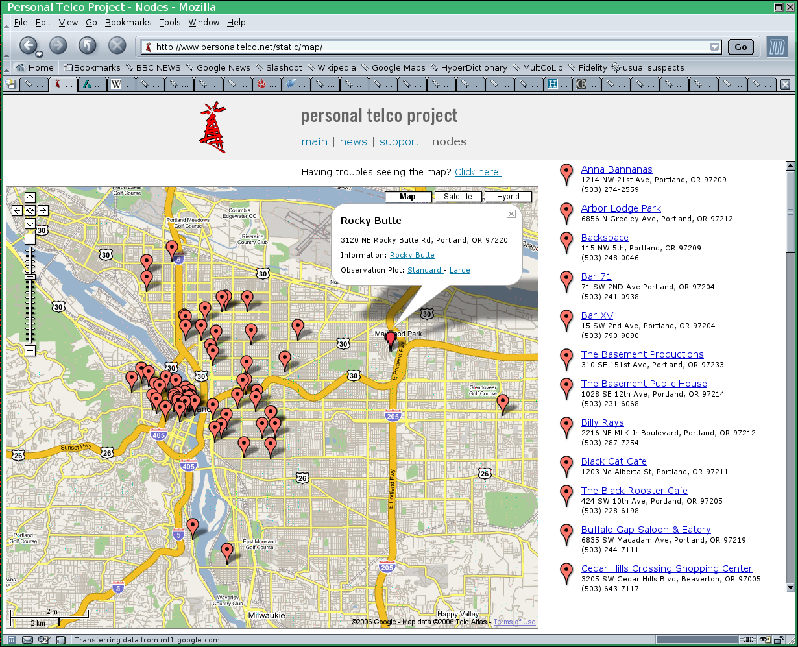
Task: Click the Mozilla throbber logo icon
Action: coord(777,47)
